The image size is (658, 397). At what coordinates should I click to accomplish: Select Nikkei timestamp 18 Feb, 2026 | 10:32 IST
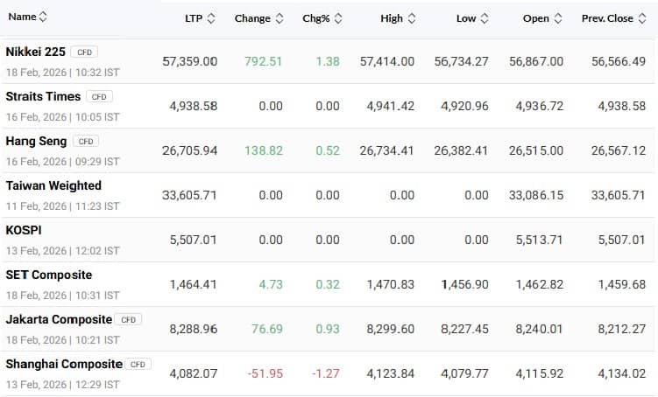click(62, 73)
